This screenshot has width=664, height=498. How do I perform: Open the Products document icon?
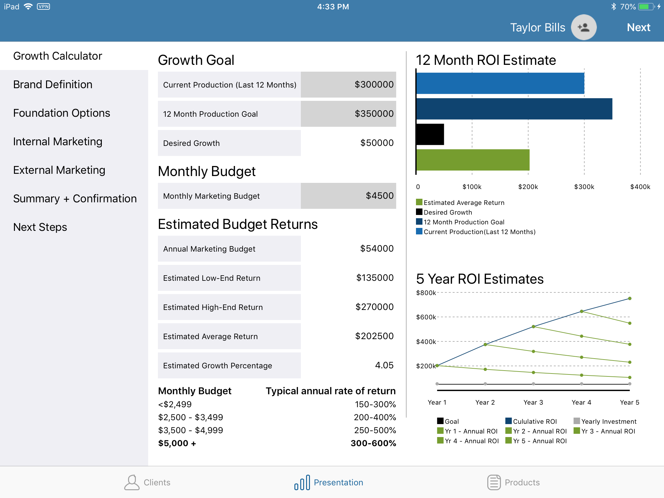coord(494,482)
